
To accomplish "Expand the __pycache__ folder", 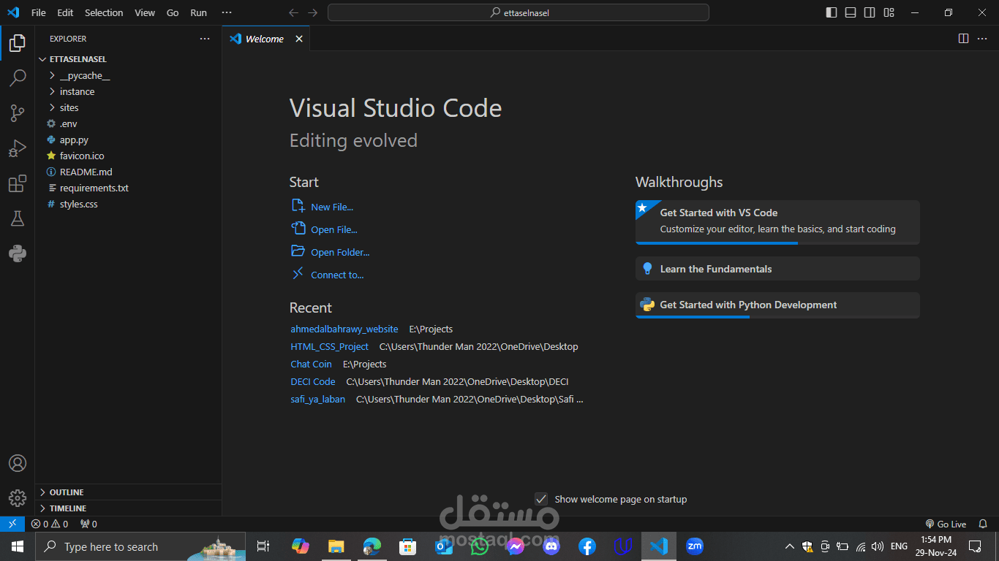I will pyautogui.click(x=128, y=75).
